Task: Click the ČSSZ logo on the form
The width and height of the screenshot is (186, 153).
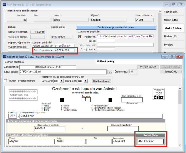Action: pyautogui.click(x=159, y=94)
